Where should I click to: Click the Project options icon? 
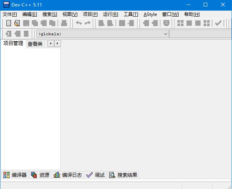click(166, 23)
